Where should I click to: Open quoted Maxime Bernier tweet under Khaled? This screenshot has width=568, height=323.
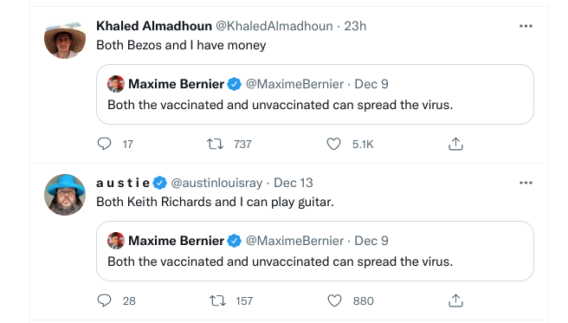point(315,94)
